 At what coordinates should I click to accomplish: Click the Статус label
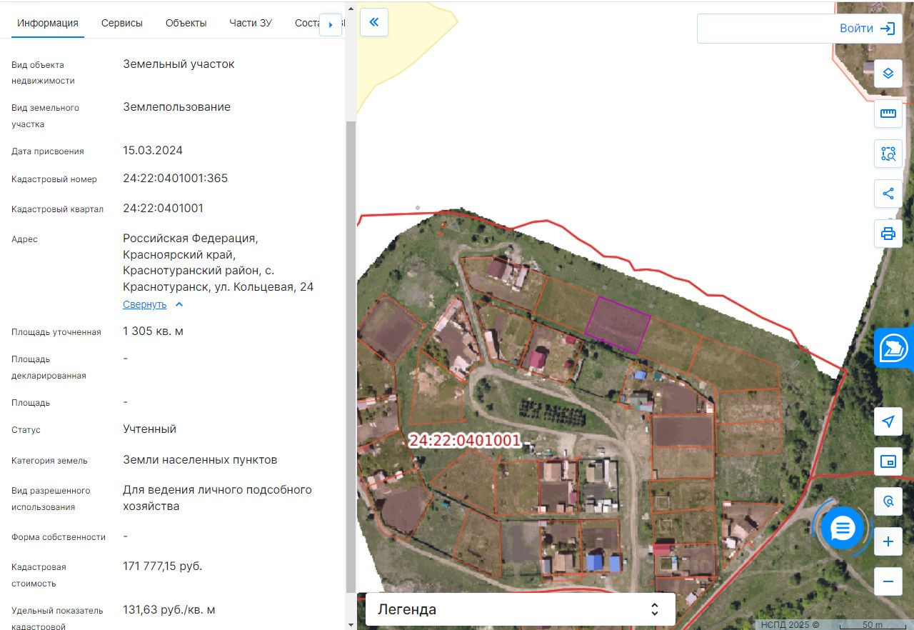[26, 430]
